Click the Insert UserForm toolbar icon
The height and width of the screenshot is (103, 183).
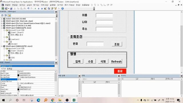[6, 8]
